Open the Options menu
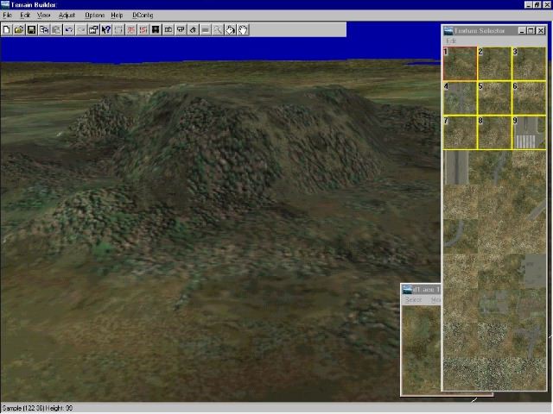Image resolution: width=553 pixels, height=414 pixels. [94, 16]
